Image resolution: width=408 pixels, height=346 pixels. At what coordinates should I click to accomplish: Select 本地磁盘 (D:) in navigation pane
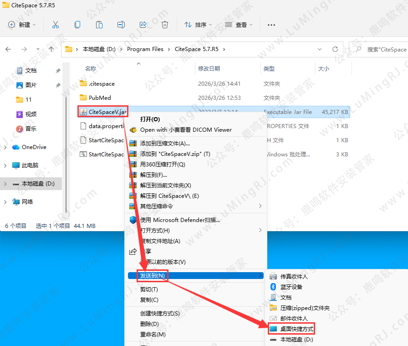31,184
